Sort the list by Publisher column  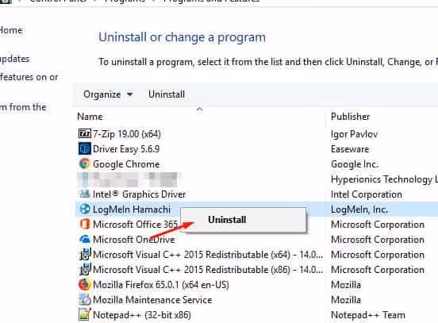pyautogui.click(x=350, y=117)
